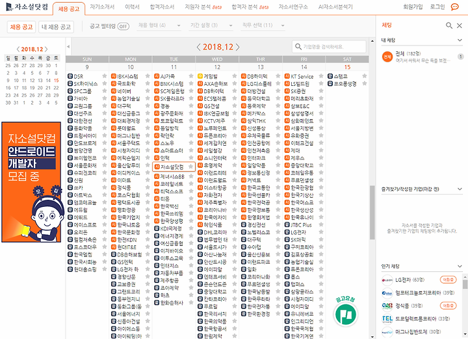Click the yellow badge icon beside 게임빌
The height and width of the screenshot is (339, 468).
(x=200, y=76)
